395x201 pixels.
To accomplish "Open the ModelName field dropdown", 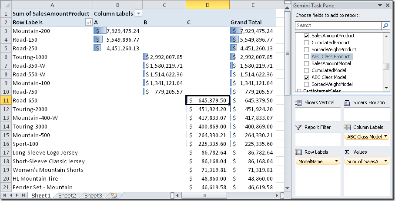I will click(336, 161).
